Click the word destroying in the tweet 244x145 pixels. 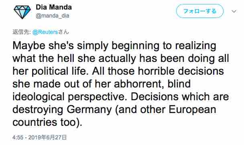(x=38, y=110)
